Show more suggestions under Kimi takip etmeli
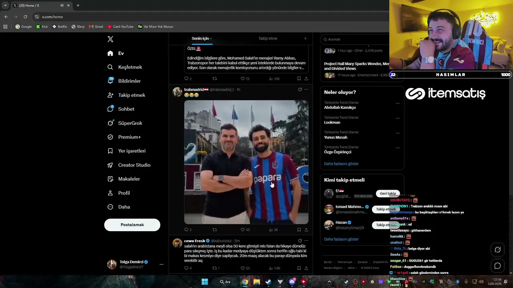The width and height of the screenshot is (513, 288). coord(341,239)
